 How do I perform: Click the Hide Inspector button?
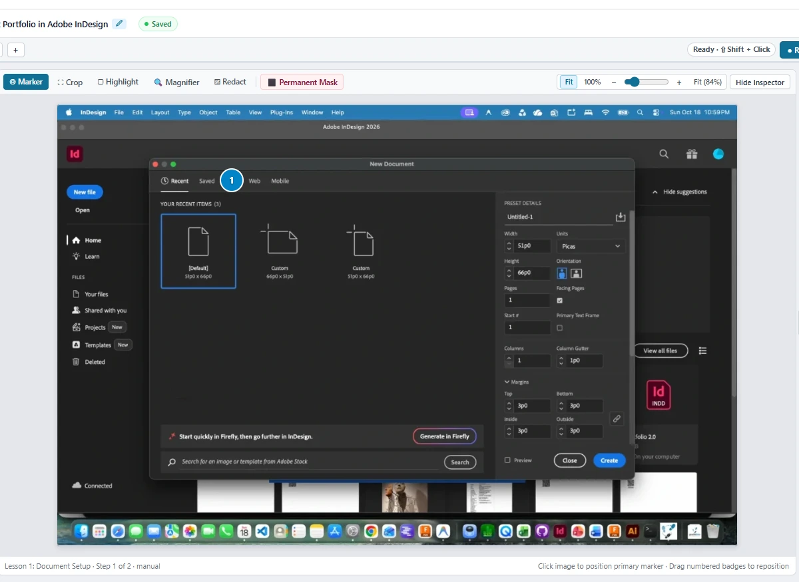[760, 82]
